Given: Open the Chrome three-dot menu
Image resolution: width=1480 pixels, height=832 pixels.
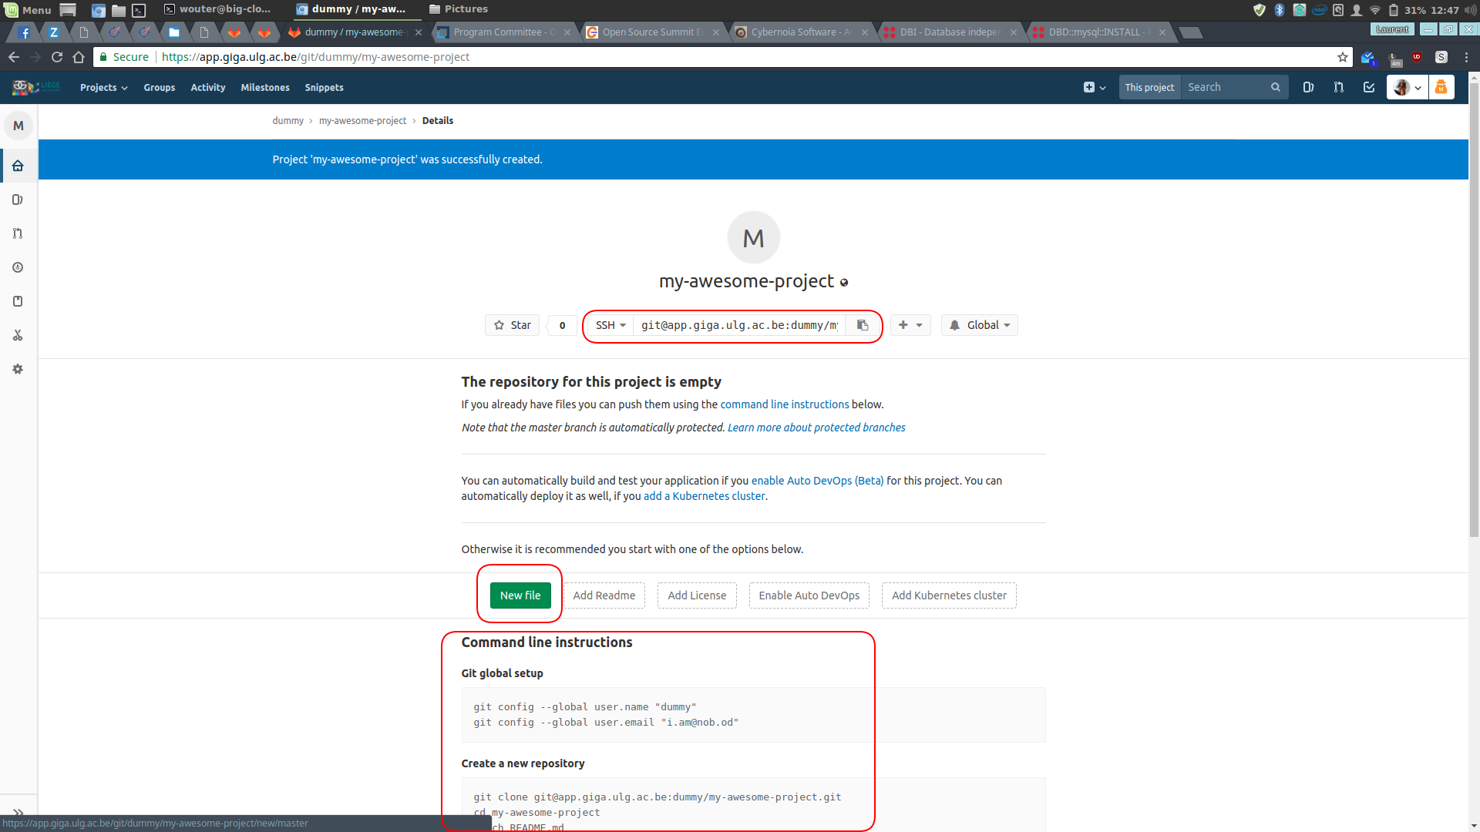Looking at the screenshot, I should point(1466,57).
